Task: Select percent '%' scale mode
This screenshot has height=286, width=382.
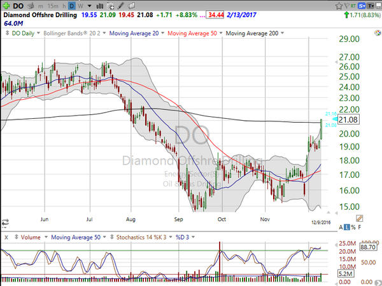Action: [x=353, y=228]
